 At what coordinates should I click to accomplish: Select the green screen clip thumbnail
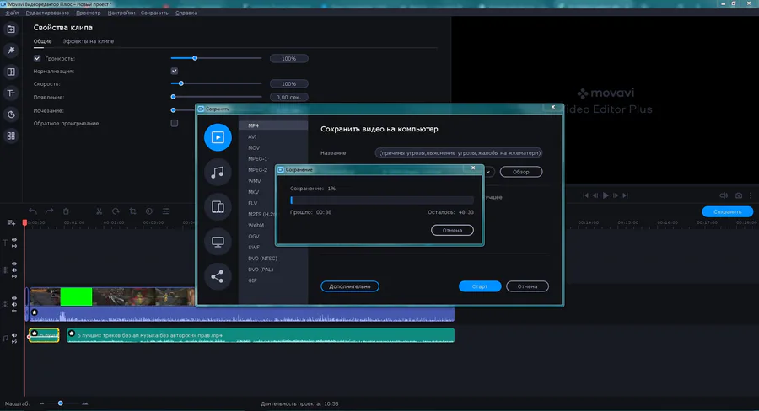76,297
